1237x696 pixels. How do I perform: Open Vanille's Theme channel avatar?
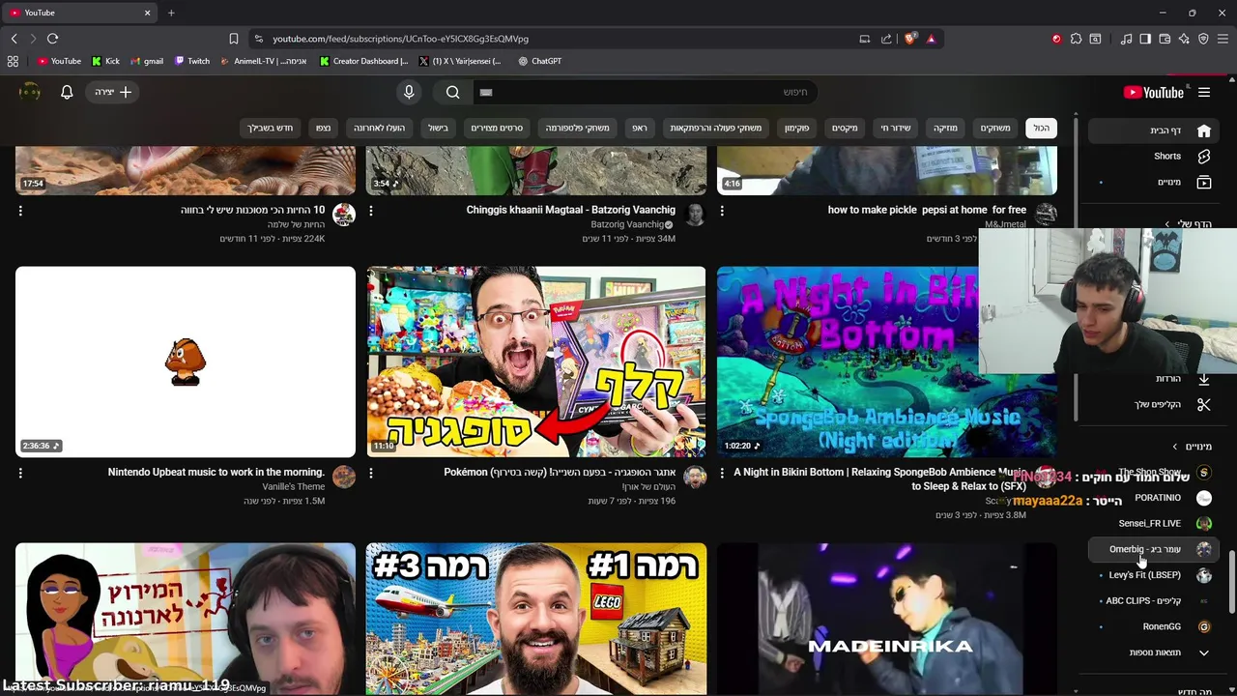[x=344, y=477]
